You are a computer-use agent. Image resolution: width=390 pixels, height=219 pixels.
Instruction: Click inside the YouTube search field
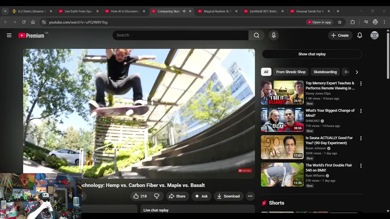pos(180,35)
